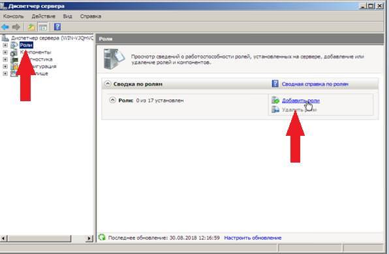Screen dimensions: 389x254
Task: Click the Up one level folder icon
Action: pos(31,27)
